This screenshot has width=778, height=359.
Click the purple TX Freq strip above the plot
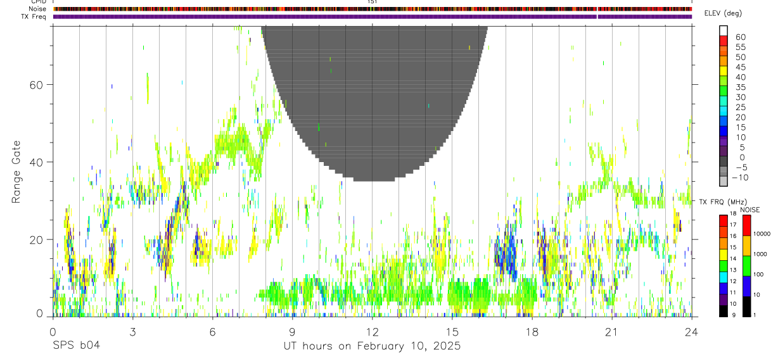(373, 16)
